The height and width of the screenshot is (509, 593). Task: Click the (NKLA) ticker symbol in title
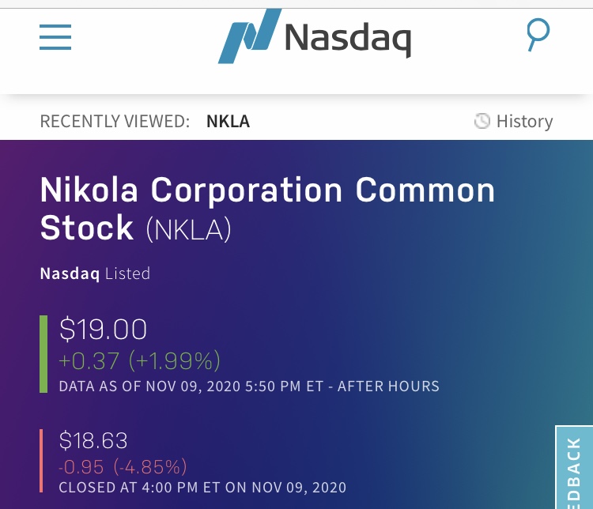(x=188, y=229)
